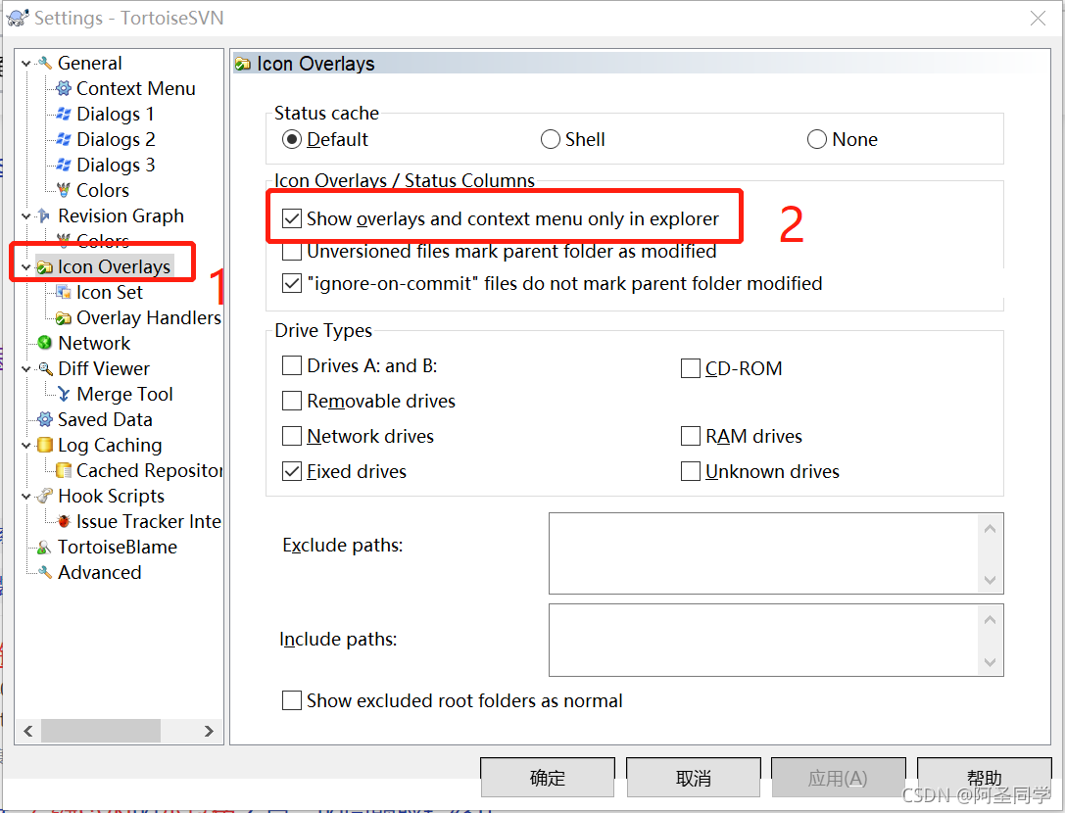The image size is (1065, 813).
Task: Enable Drives A: and B: checkbox
Action: 292,365
